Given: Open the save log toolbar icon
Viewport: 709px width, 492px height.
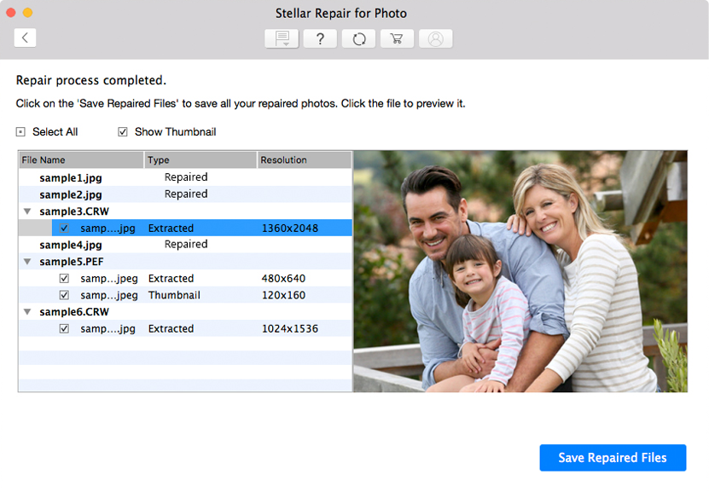Looking at the screenshot, I should (282, 39).
